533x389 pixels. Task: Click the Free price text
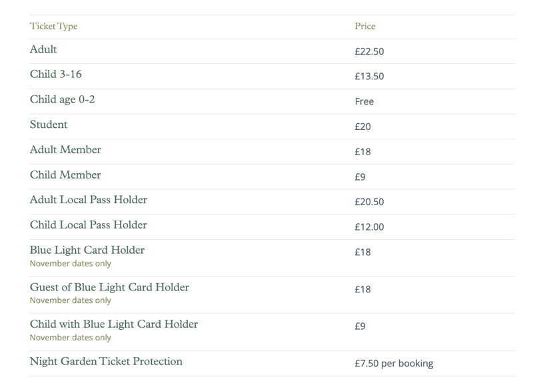tap(364, 102)
